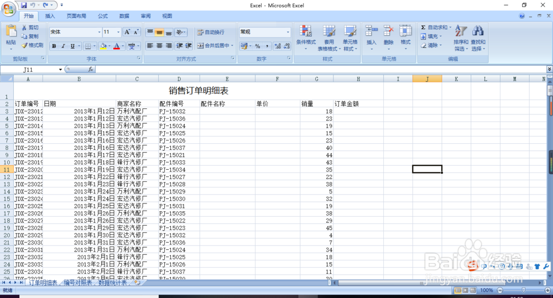Adjust the zoom slider in status bar
The width and height of the screenshot is (553, 298).
pos(524,290)
